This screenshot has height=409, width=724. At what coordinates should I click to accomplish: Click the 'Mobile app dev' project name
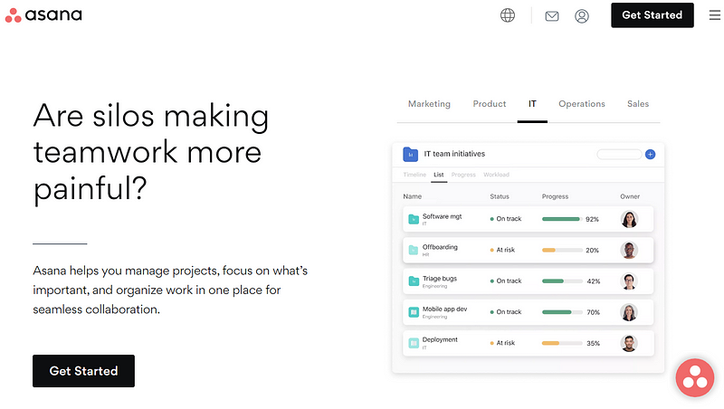click(x=444, y=309)
